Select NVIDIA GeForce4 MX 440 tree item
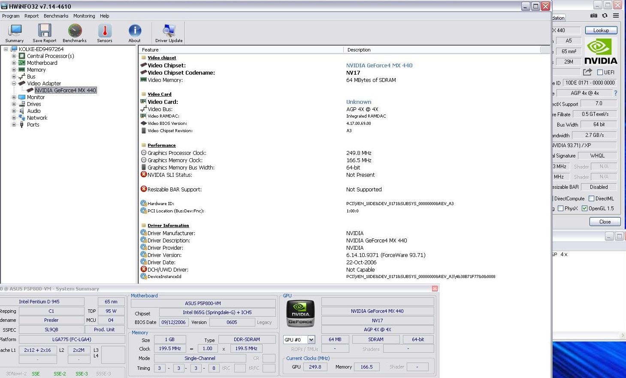 pos(66,91)
